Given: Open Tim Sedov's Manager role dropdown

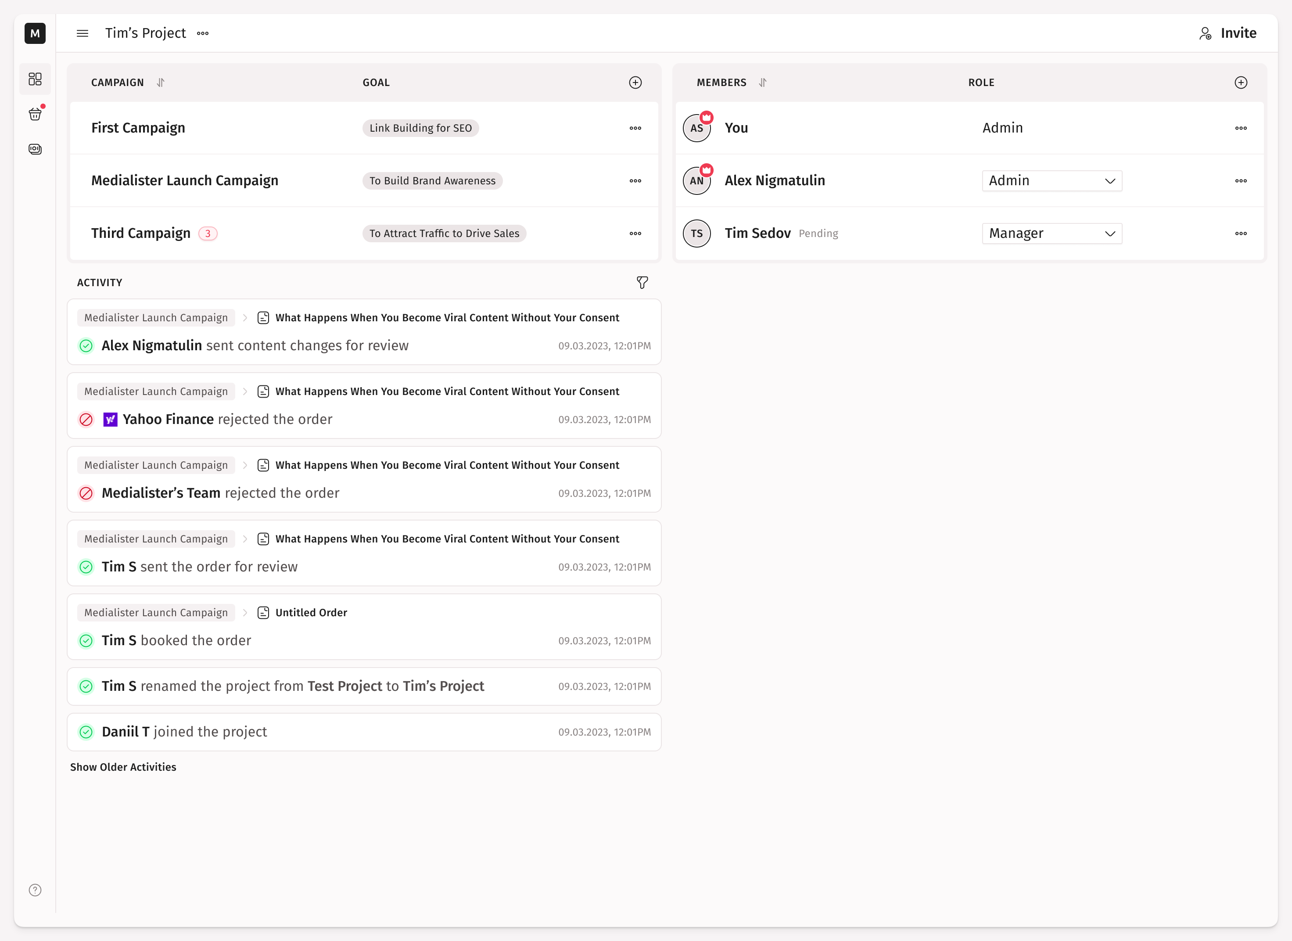Looking at the screenshot, I should click(x=1052, y=233).
